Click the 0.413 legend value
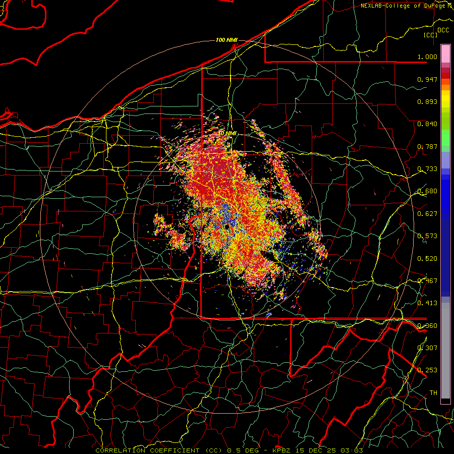The width and height of the screenshot is (454, 454). pyautogui.click(x=427, y=303)
